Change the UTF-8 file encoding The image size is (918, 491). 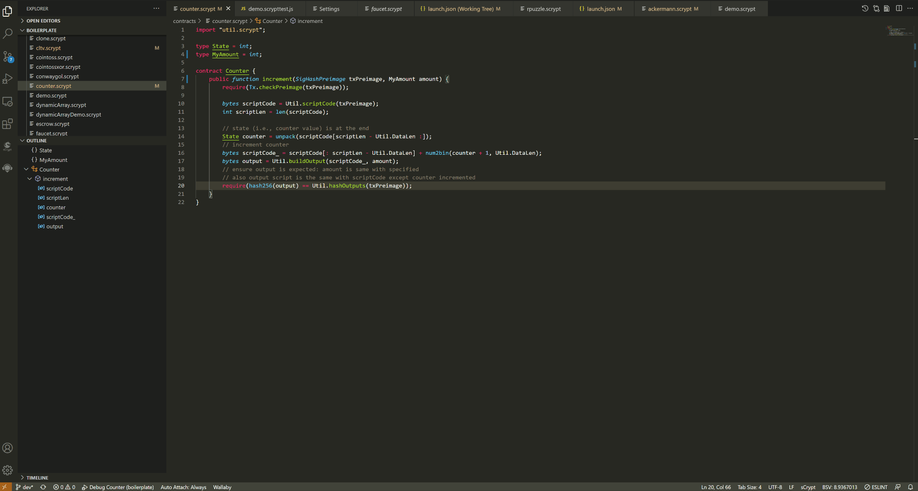(x=776, y=487)
